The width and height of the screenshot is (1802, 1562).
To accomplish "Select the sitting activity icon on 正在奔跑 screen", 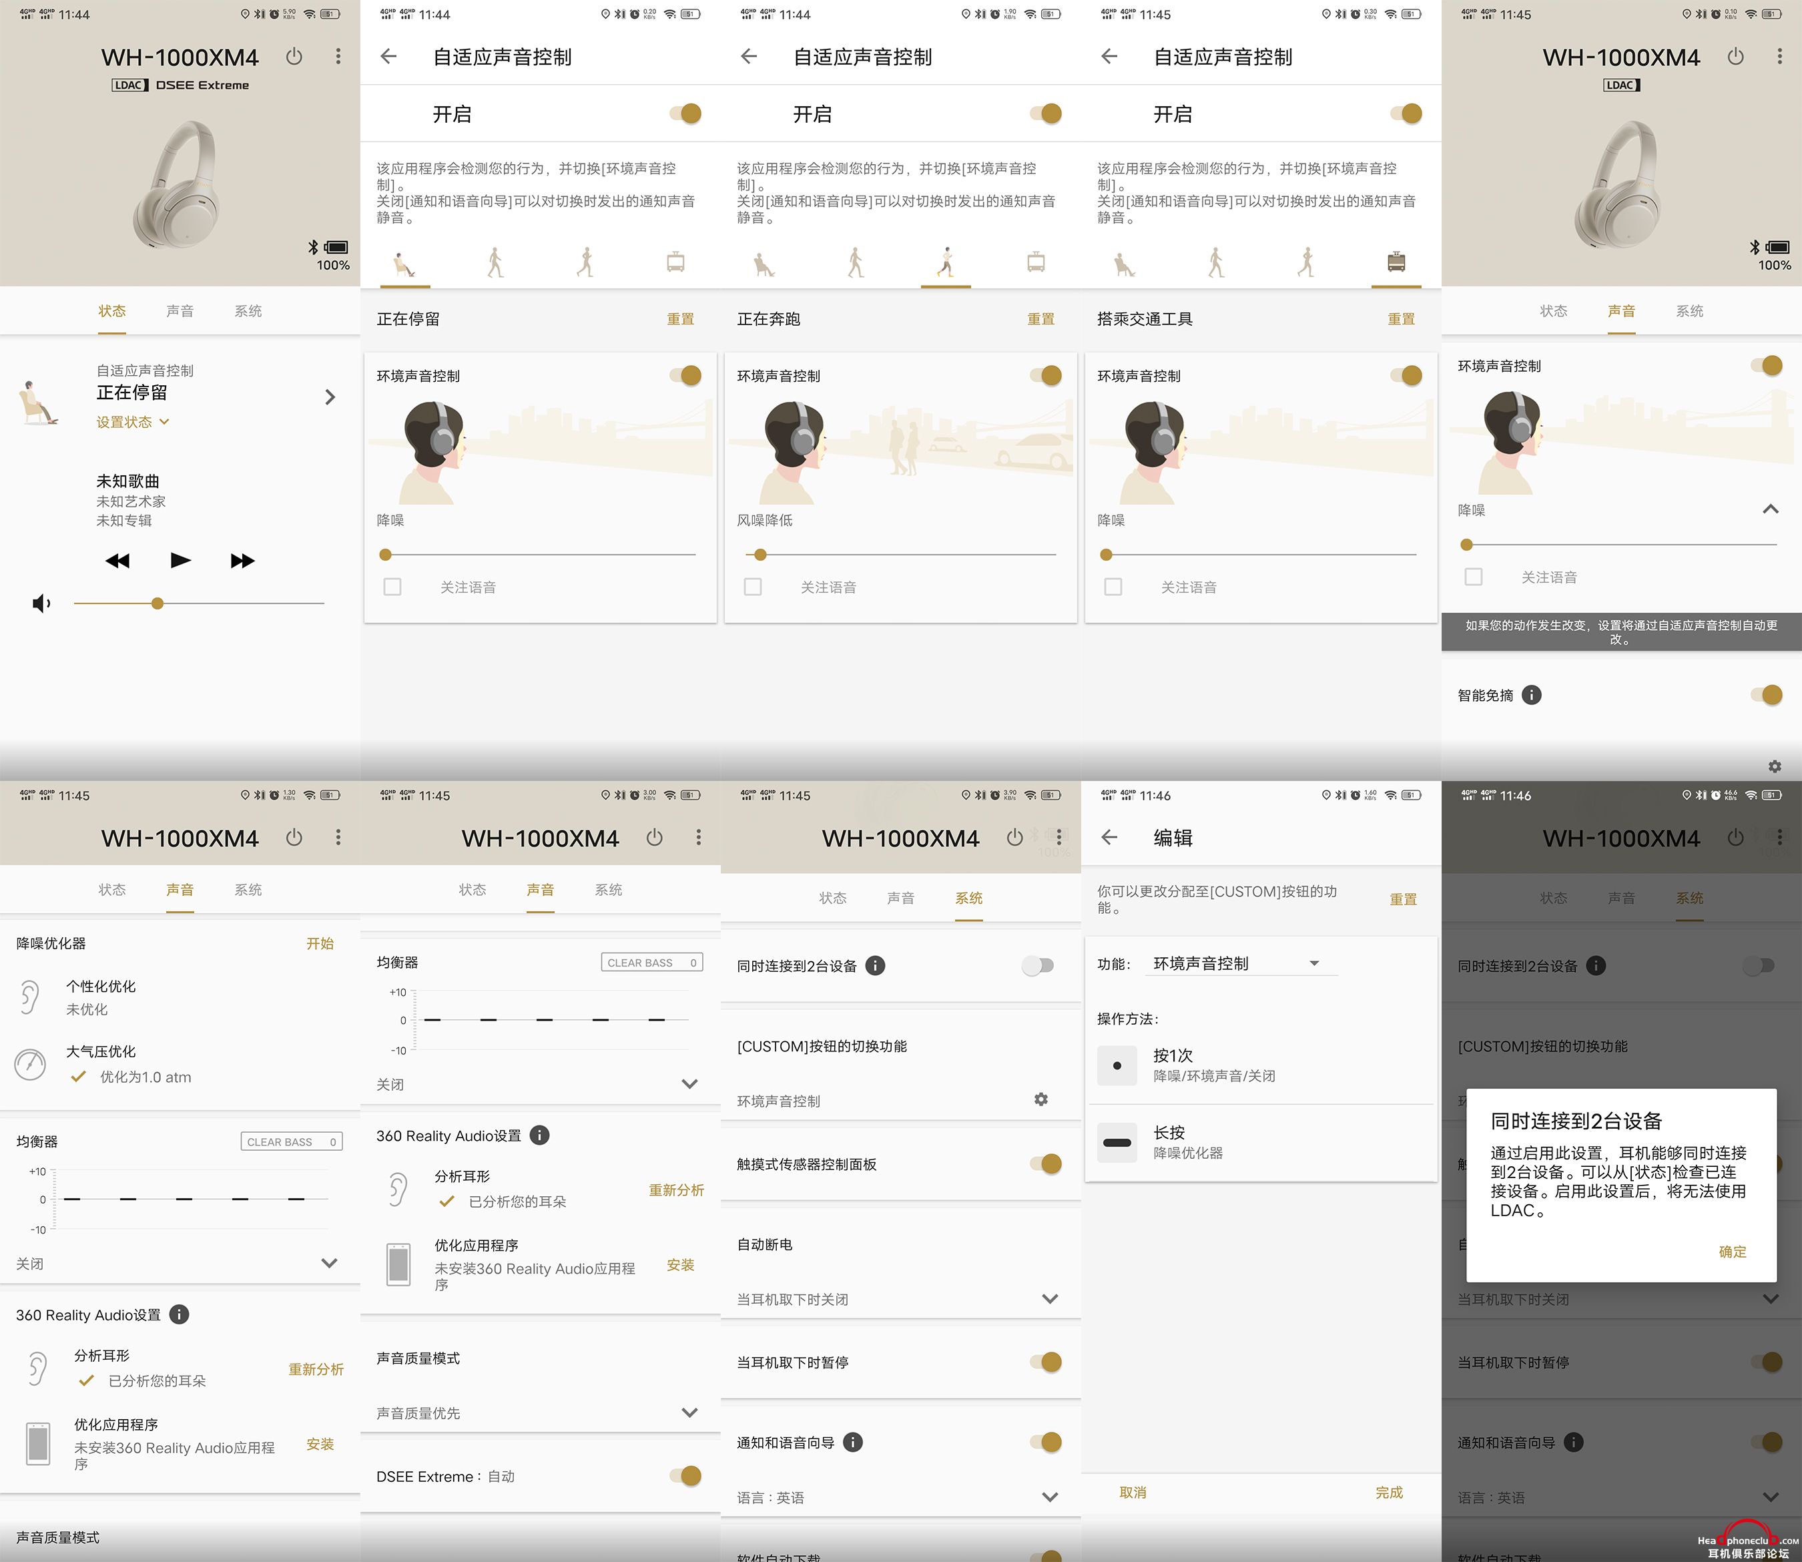I will pyautogui.click(x=764, y=264).
